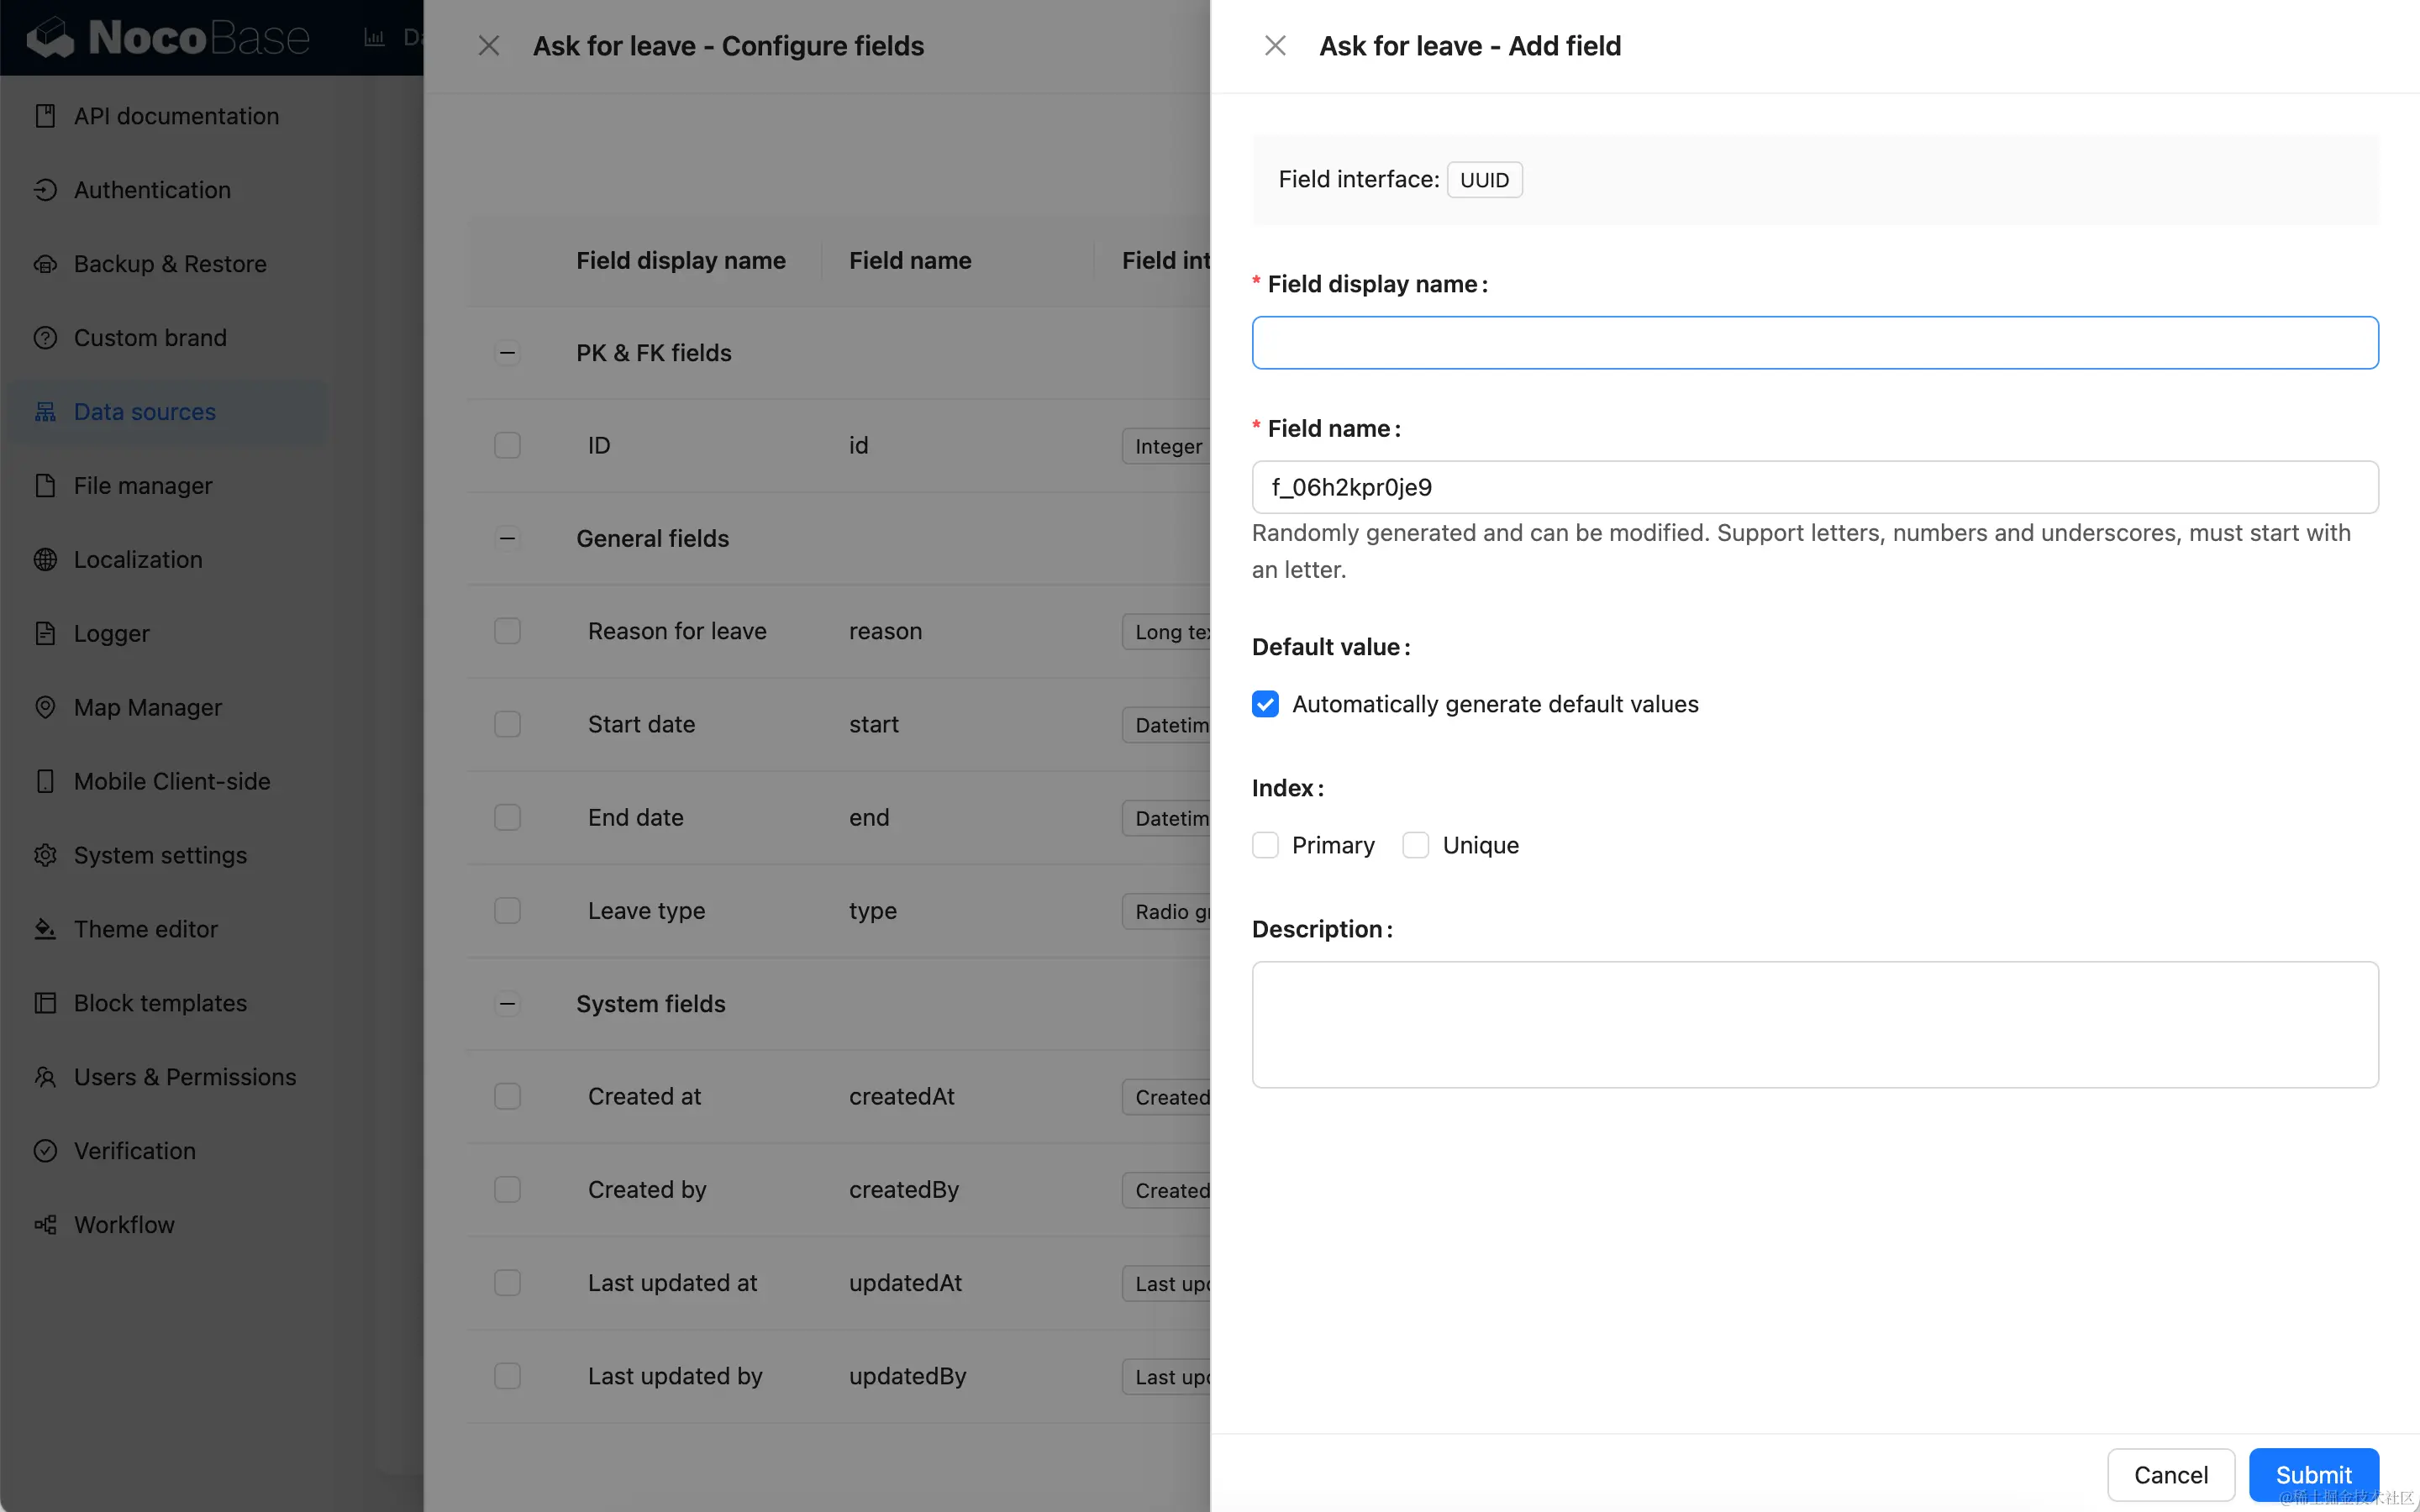Collapse the System fields group
Screen dimensions: 2420x1512
(x=507, y=1004)
